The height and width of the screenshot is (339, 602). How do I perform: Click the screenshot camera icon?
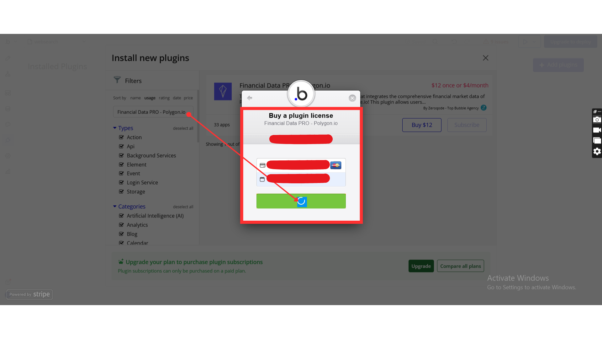(597, 120)
